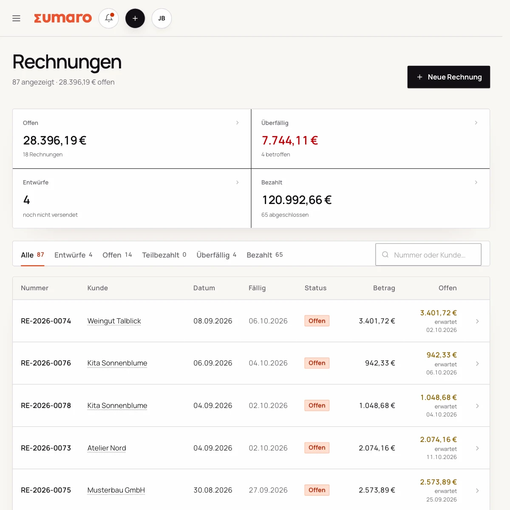Open Kita Sonnenblume on RE-2026-0076
The width and height of the screenshot is (510, 510).
117,363
